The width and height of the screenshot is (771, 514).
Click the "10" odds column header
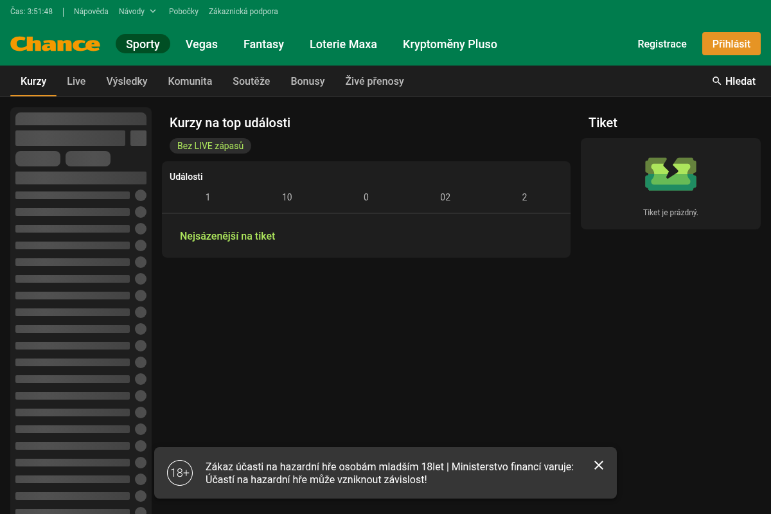coord(287,197)
